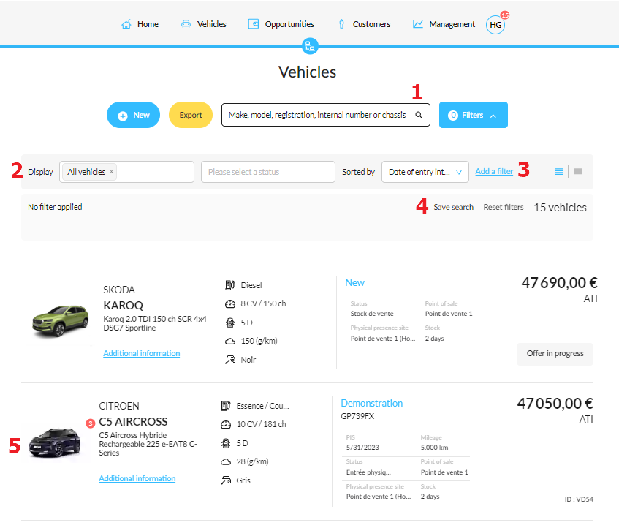Screen dimensions: 619x528
Task: Click the Demonstration vehicle type label
Action: point(371,403)
